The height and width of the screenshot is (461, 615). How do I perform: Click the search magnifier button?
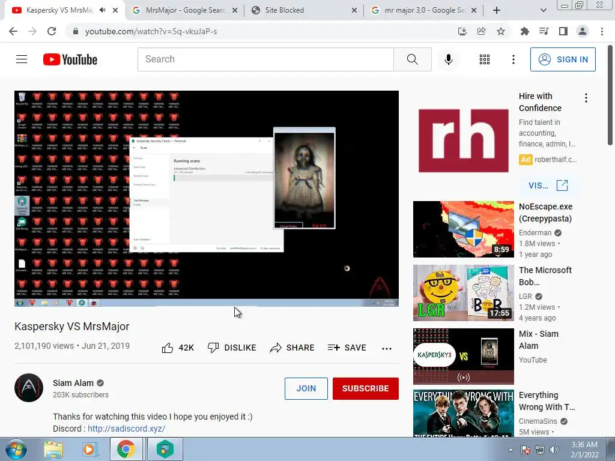(x=412, y=59)
